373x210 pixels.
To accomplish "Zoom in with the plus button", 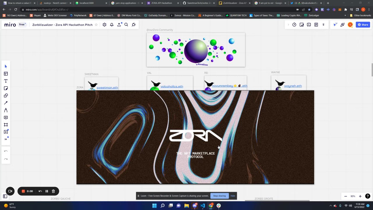I will pos(360,196).
